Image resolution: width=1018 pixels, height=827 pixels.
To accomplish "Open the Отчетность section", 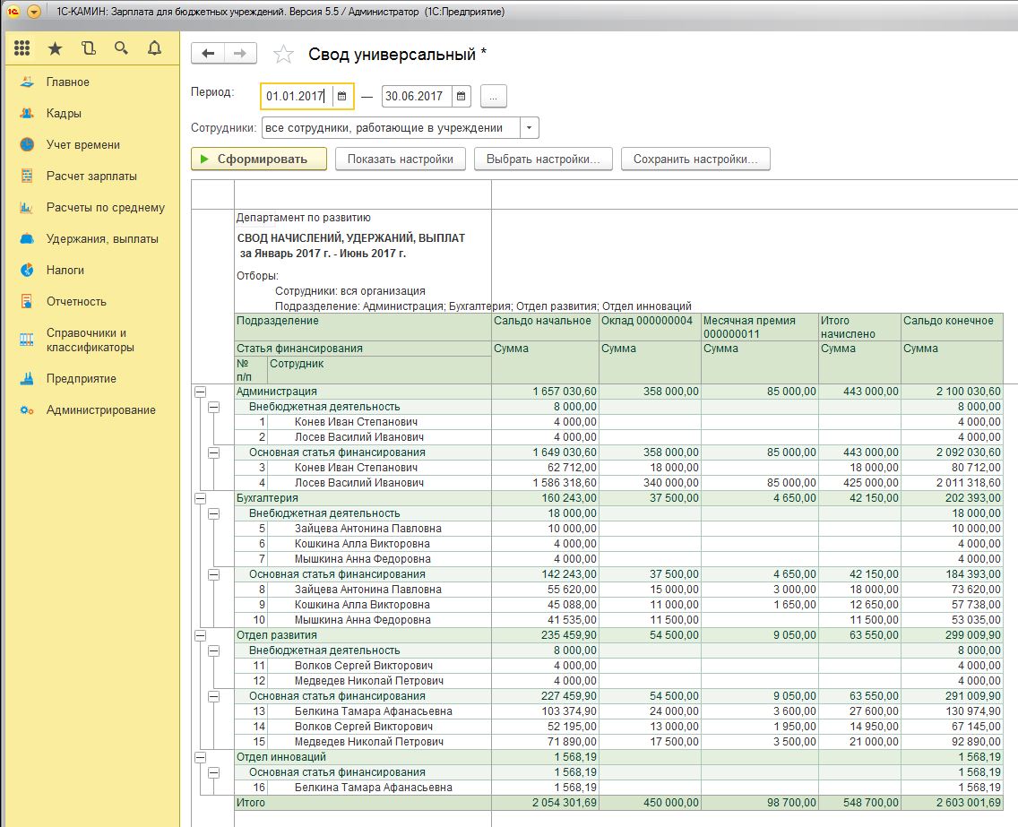I will pos(76,302).
